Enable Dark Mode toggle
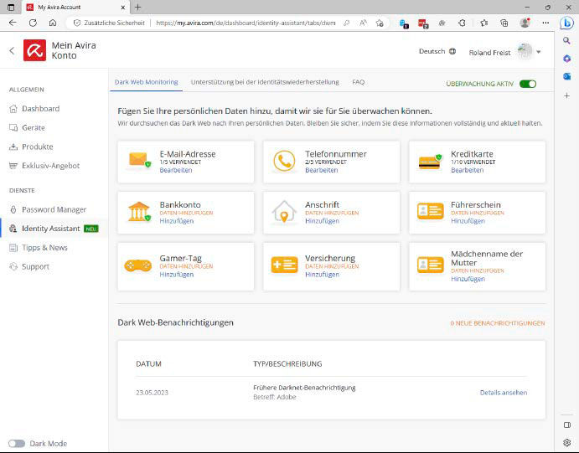The height and width of the screenshot is (453, 579). tap(17, 444)
